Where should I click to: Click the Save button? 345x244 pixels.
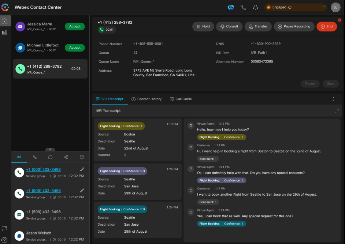click(330, 83)
